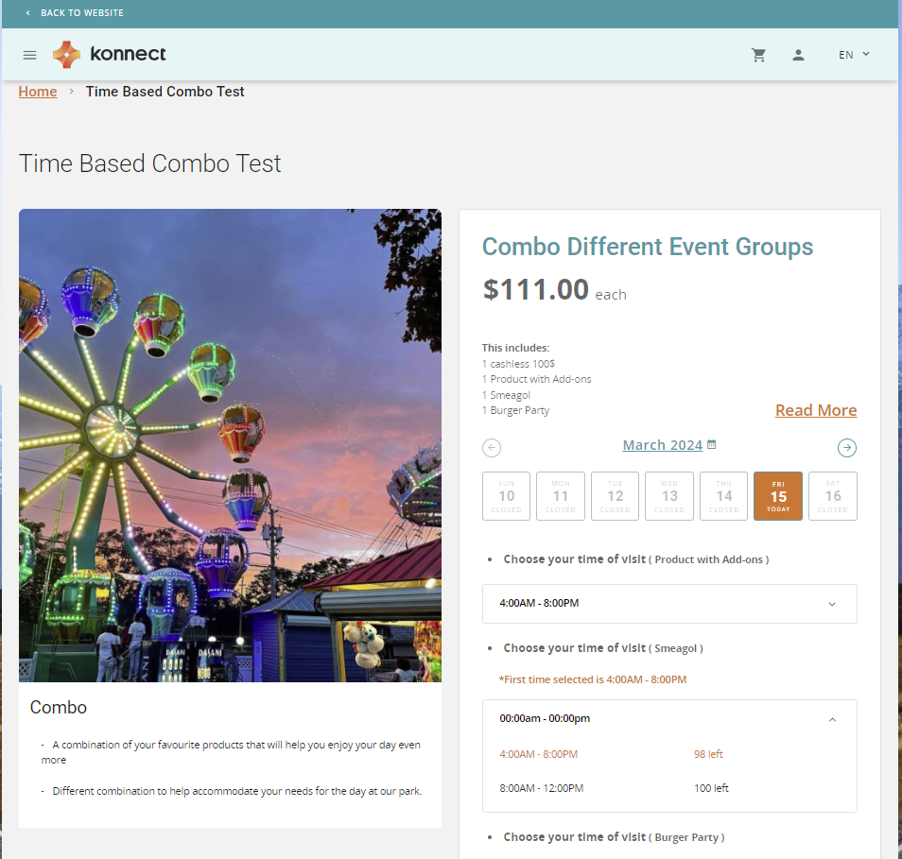Click the March 2024 month link

(x=662, y=445)
